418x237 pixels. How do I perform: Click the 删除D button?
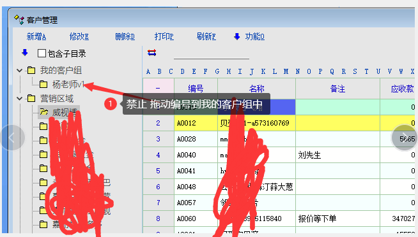click(125, 36)
